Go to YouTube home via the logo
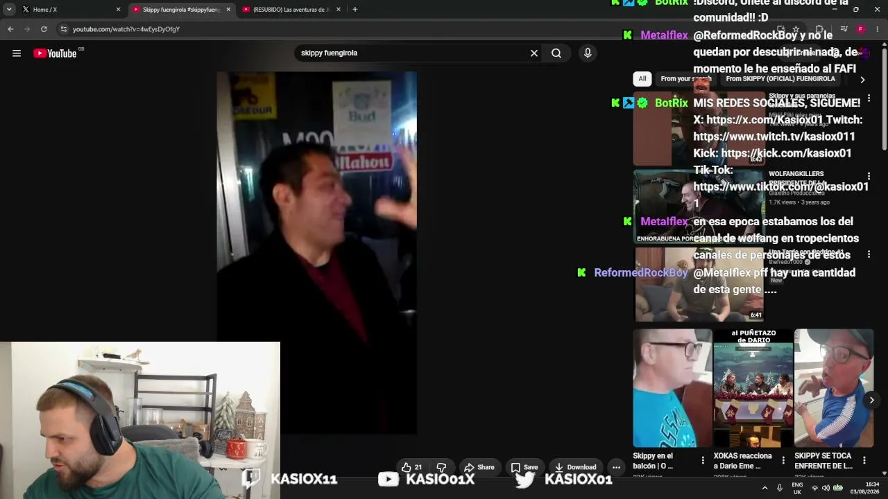 (55, 53)
